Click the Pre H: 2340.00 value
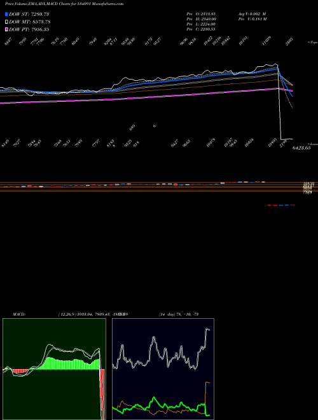This screenshot has width=318, height=420. (201, 19)
